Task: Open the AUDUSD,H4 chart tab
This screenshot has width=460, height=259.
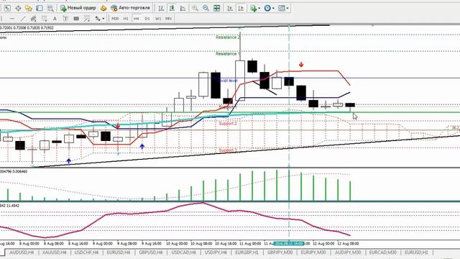Action: 22,253
